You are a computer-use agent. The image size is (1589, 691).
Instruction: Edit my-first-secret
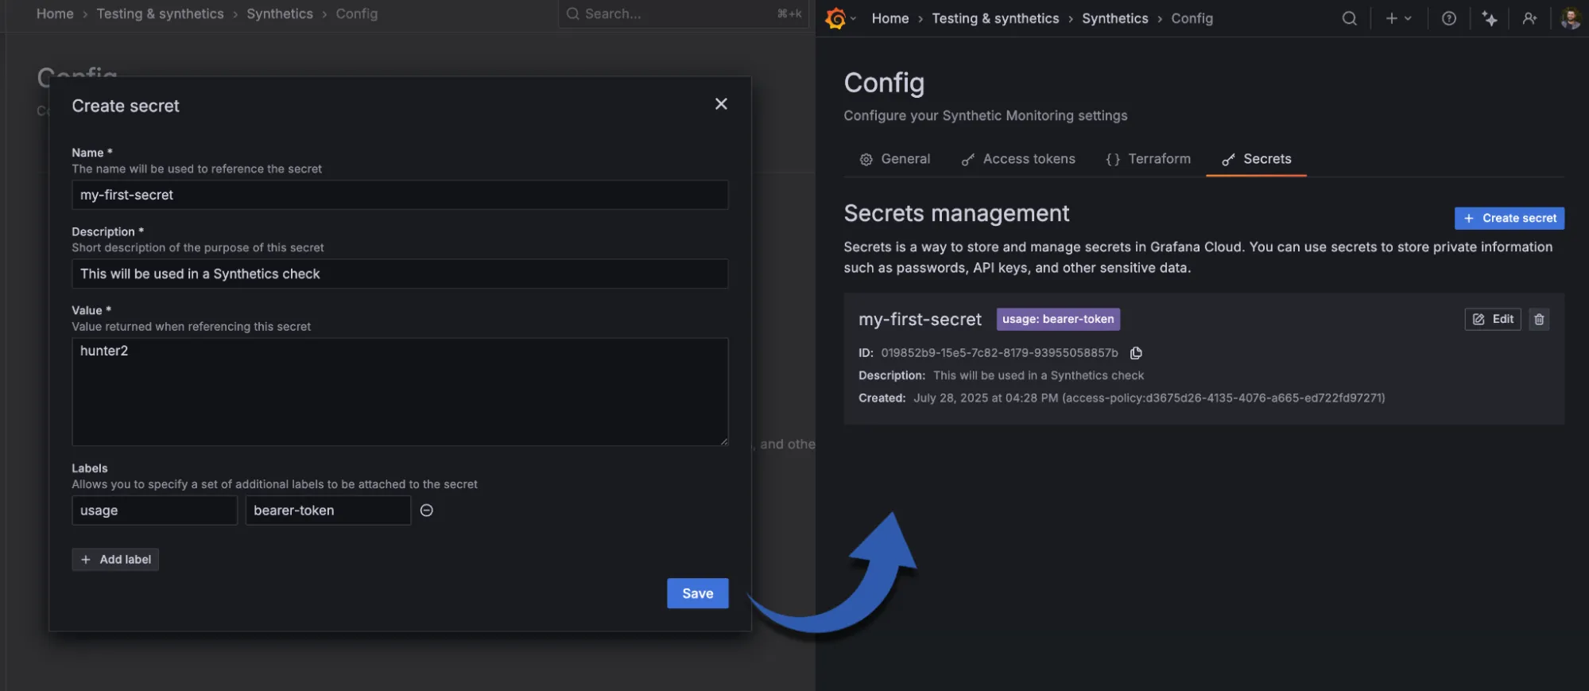click(x=1492, y=319)
